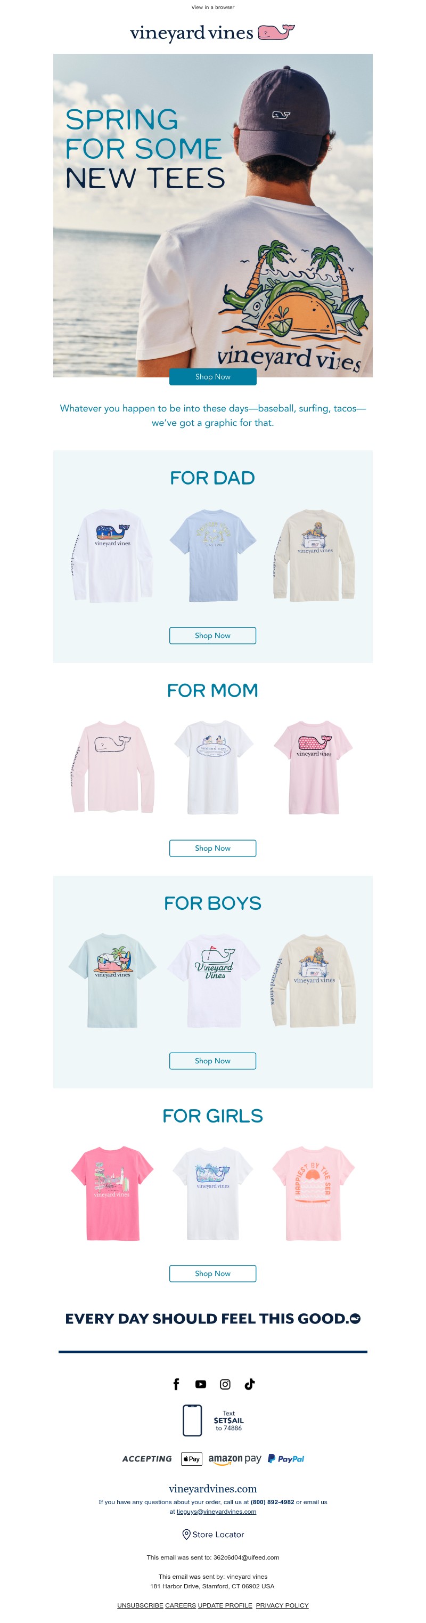
Task: Click Shop Now in For Dad section
Action: pyautogui.click(x=212, y=636)
